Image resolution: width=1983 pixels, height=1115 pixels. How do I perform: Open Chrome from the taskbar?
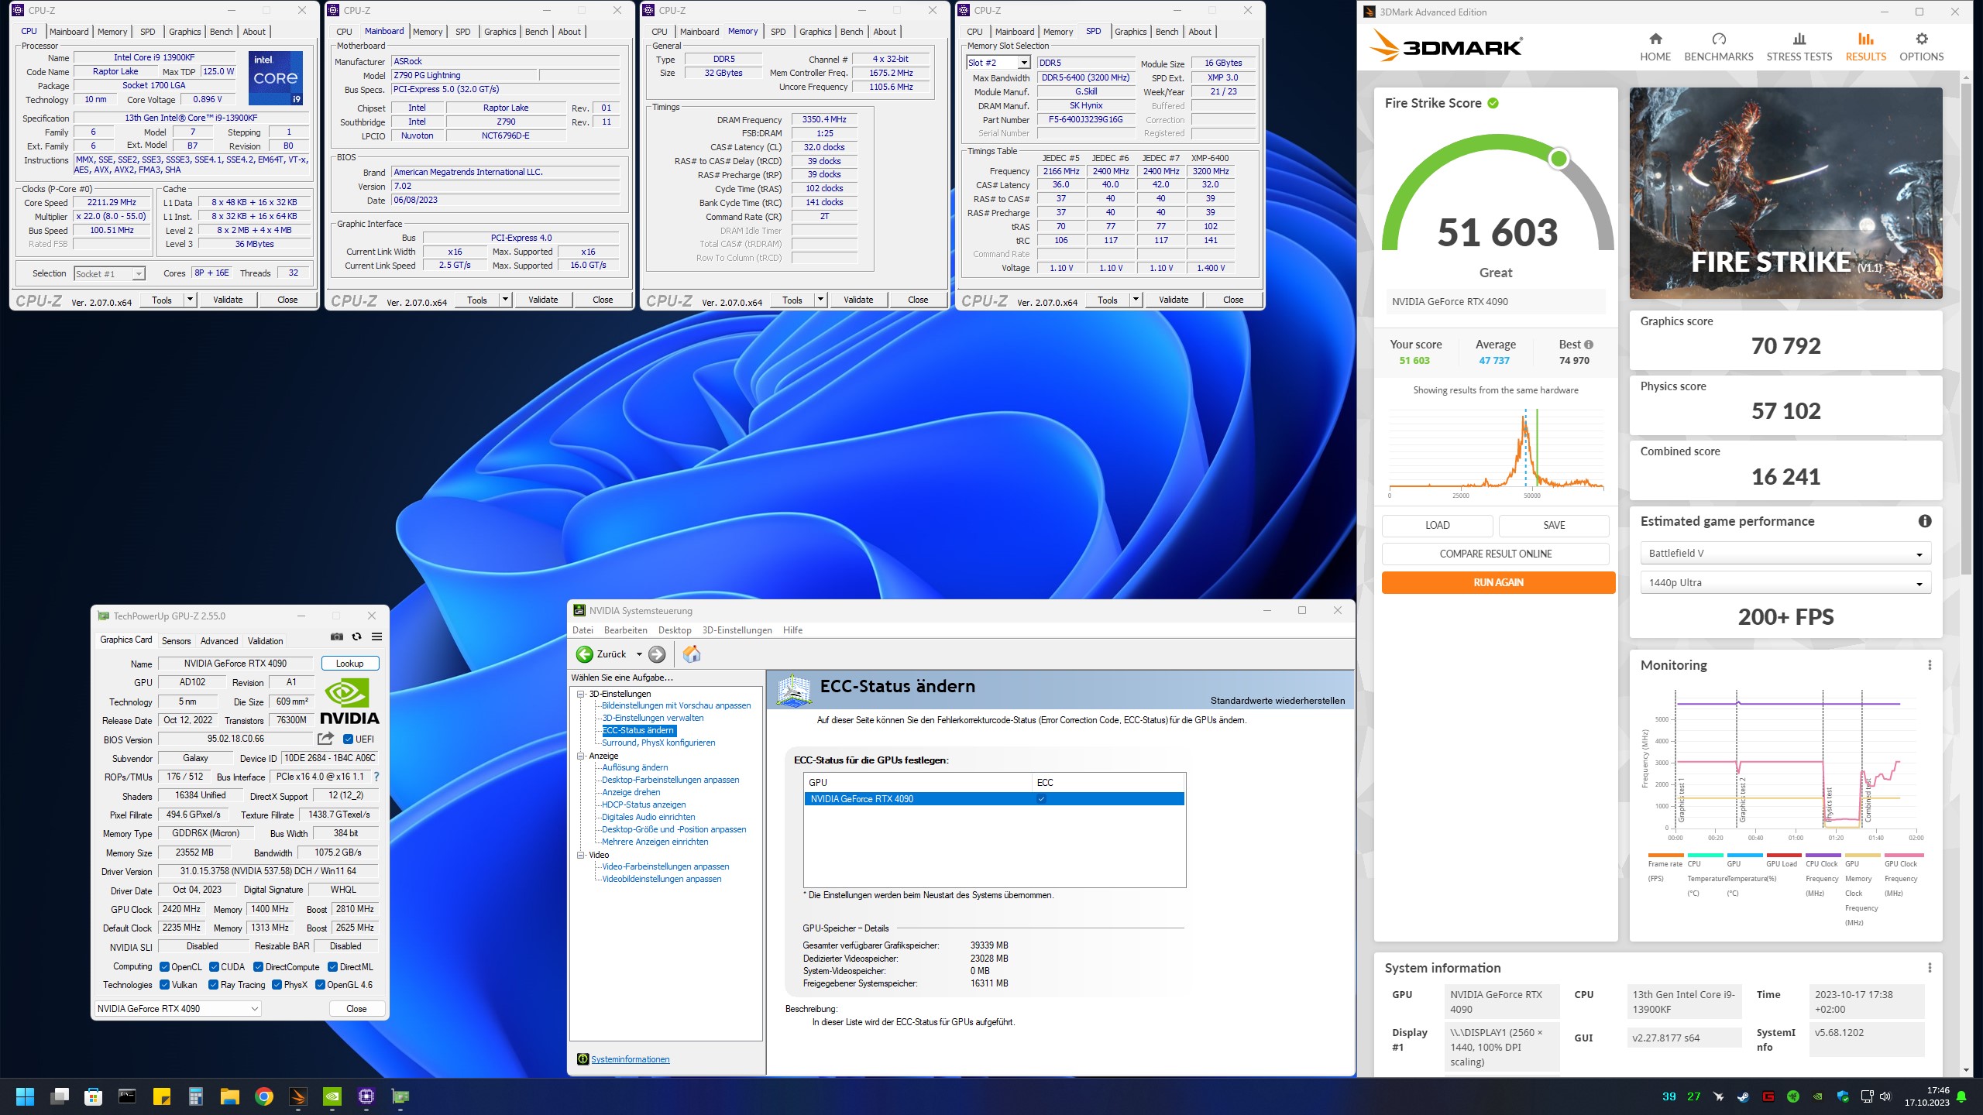(x=264, y=1096)
